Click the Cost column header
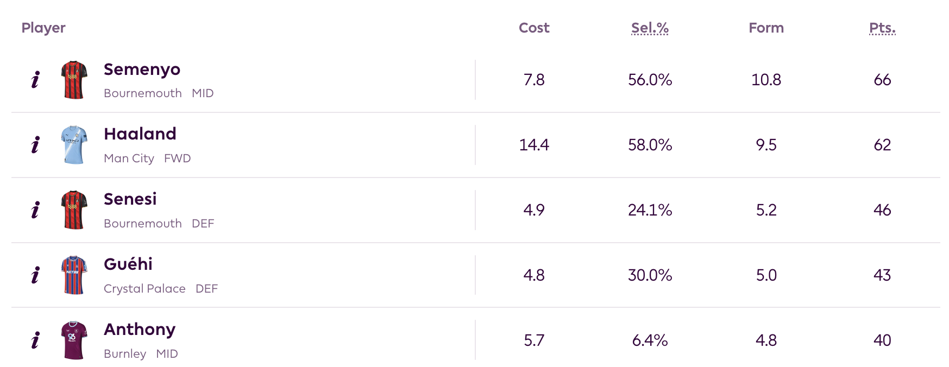The image size is (949, 367). [534, 28]
